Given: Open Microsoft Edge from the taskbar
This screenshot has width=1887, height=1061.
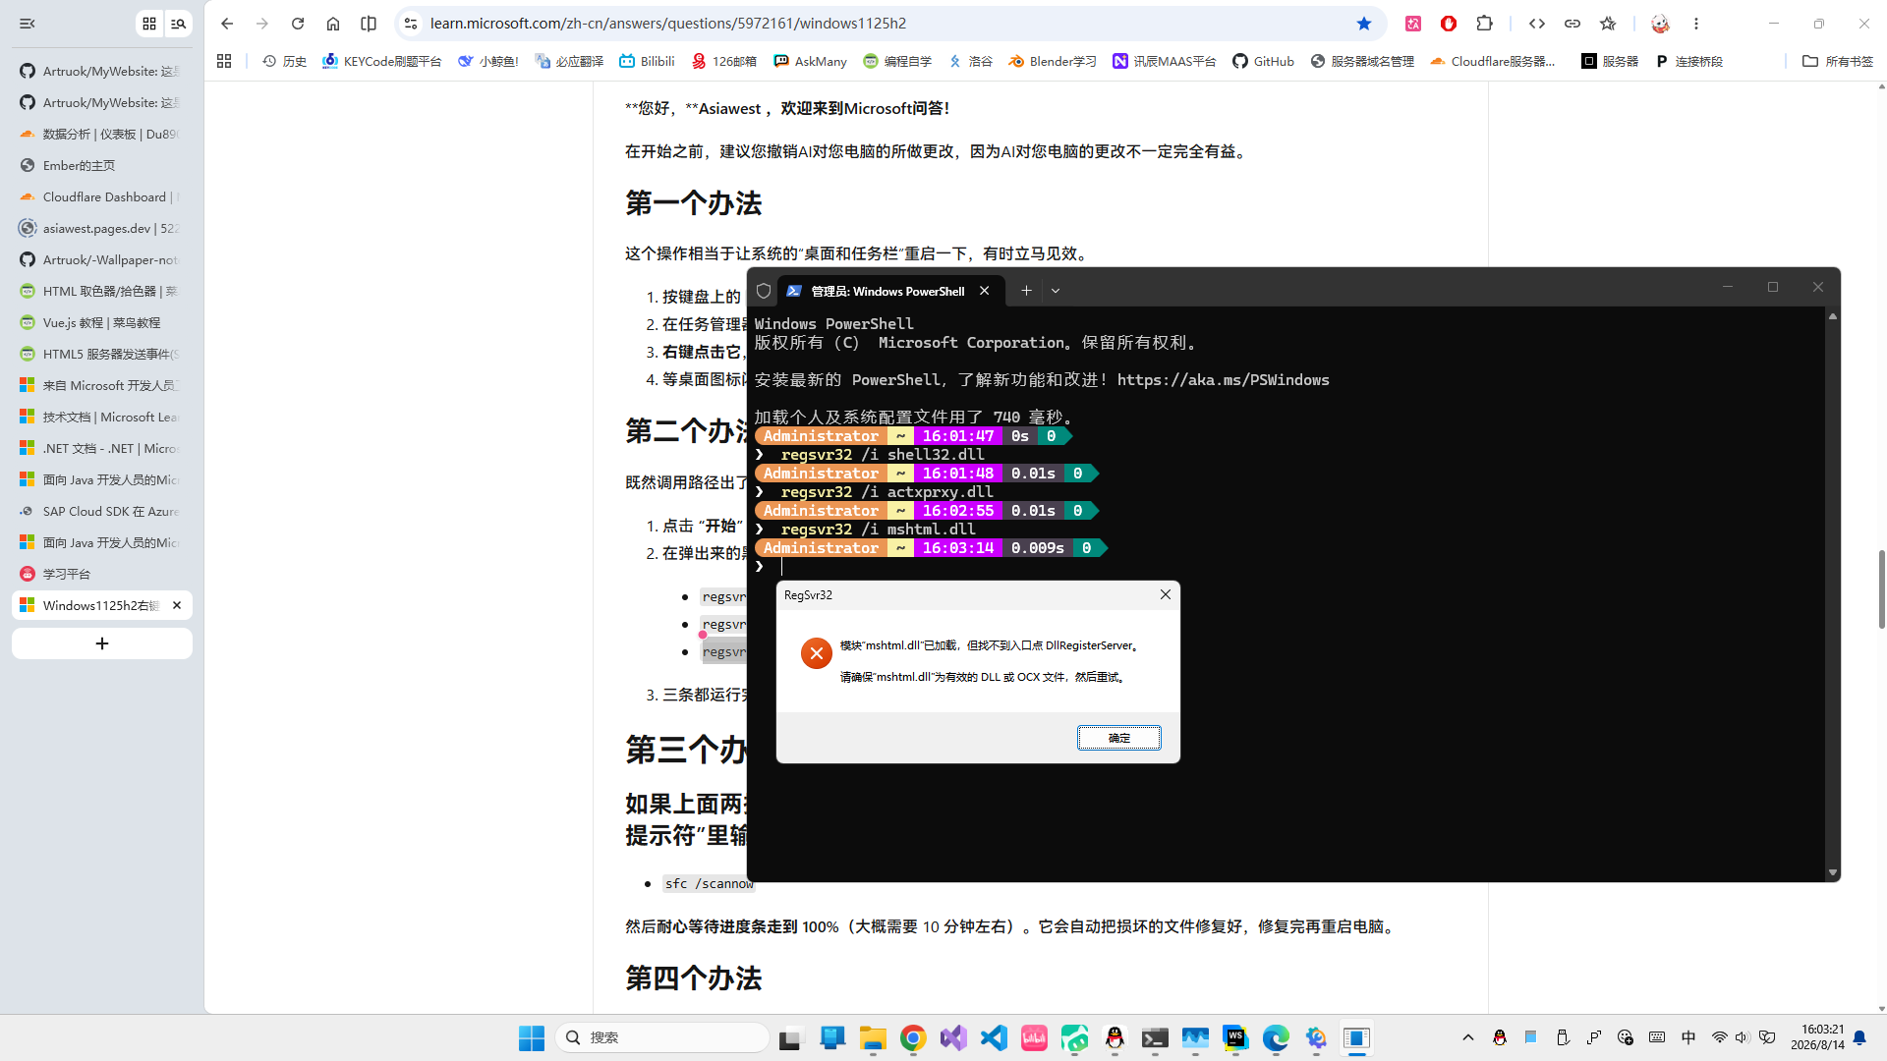Looking at the screenshot, I should click(x=1276, y=1037).
